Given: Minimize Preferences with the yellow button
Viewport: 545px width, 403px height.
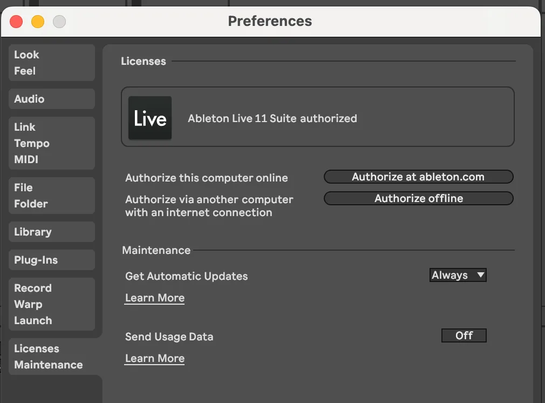Looking at the screenshot, I should pyautogui.click(x=38, y=22).
